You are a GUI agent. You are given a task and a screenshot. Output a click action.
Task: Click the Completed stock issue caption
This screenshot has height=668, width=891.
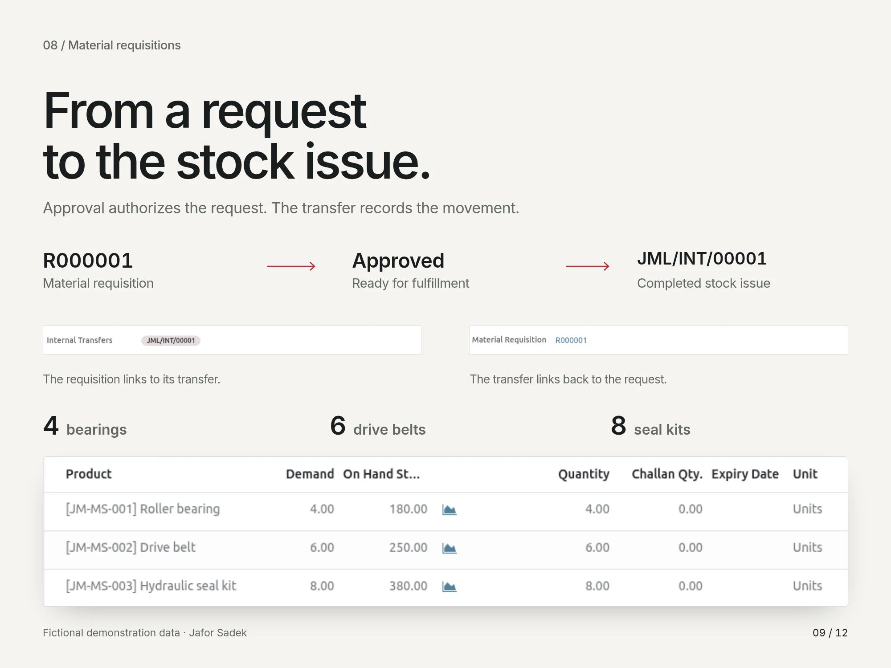[x=703, y=283]
